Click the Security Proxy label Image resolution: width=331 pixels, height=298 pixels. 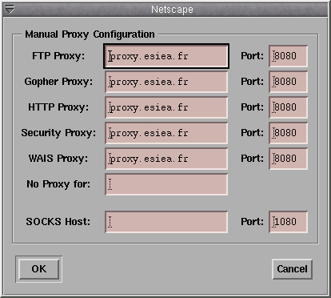(x=58, y=133)
